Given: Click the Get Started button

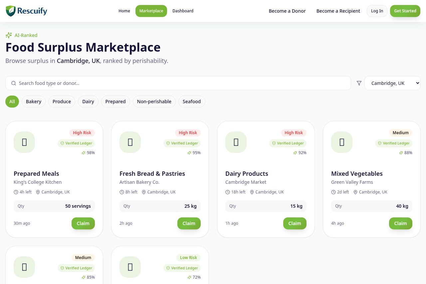Looking at the screenshot, I should click(405, 11).
